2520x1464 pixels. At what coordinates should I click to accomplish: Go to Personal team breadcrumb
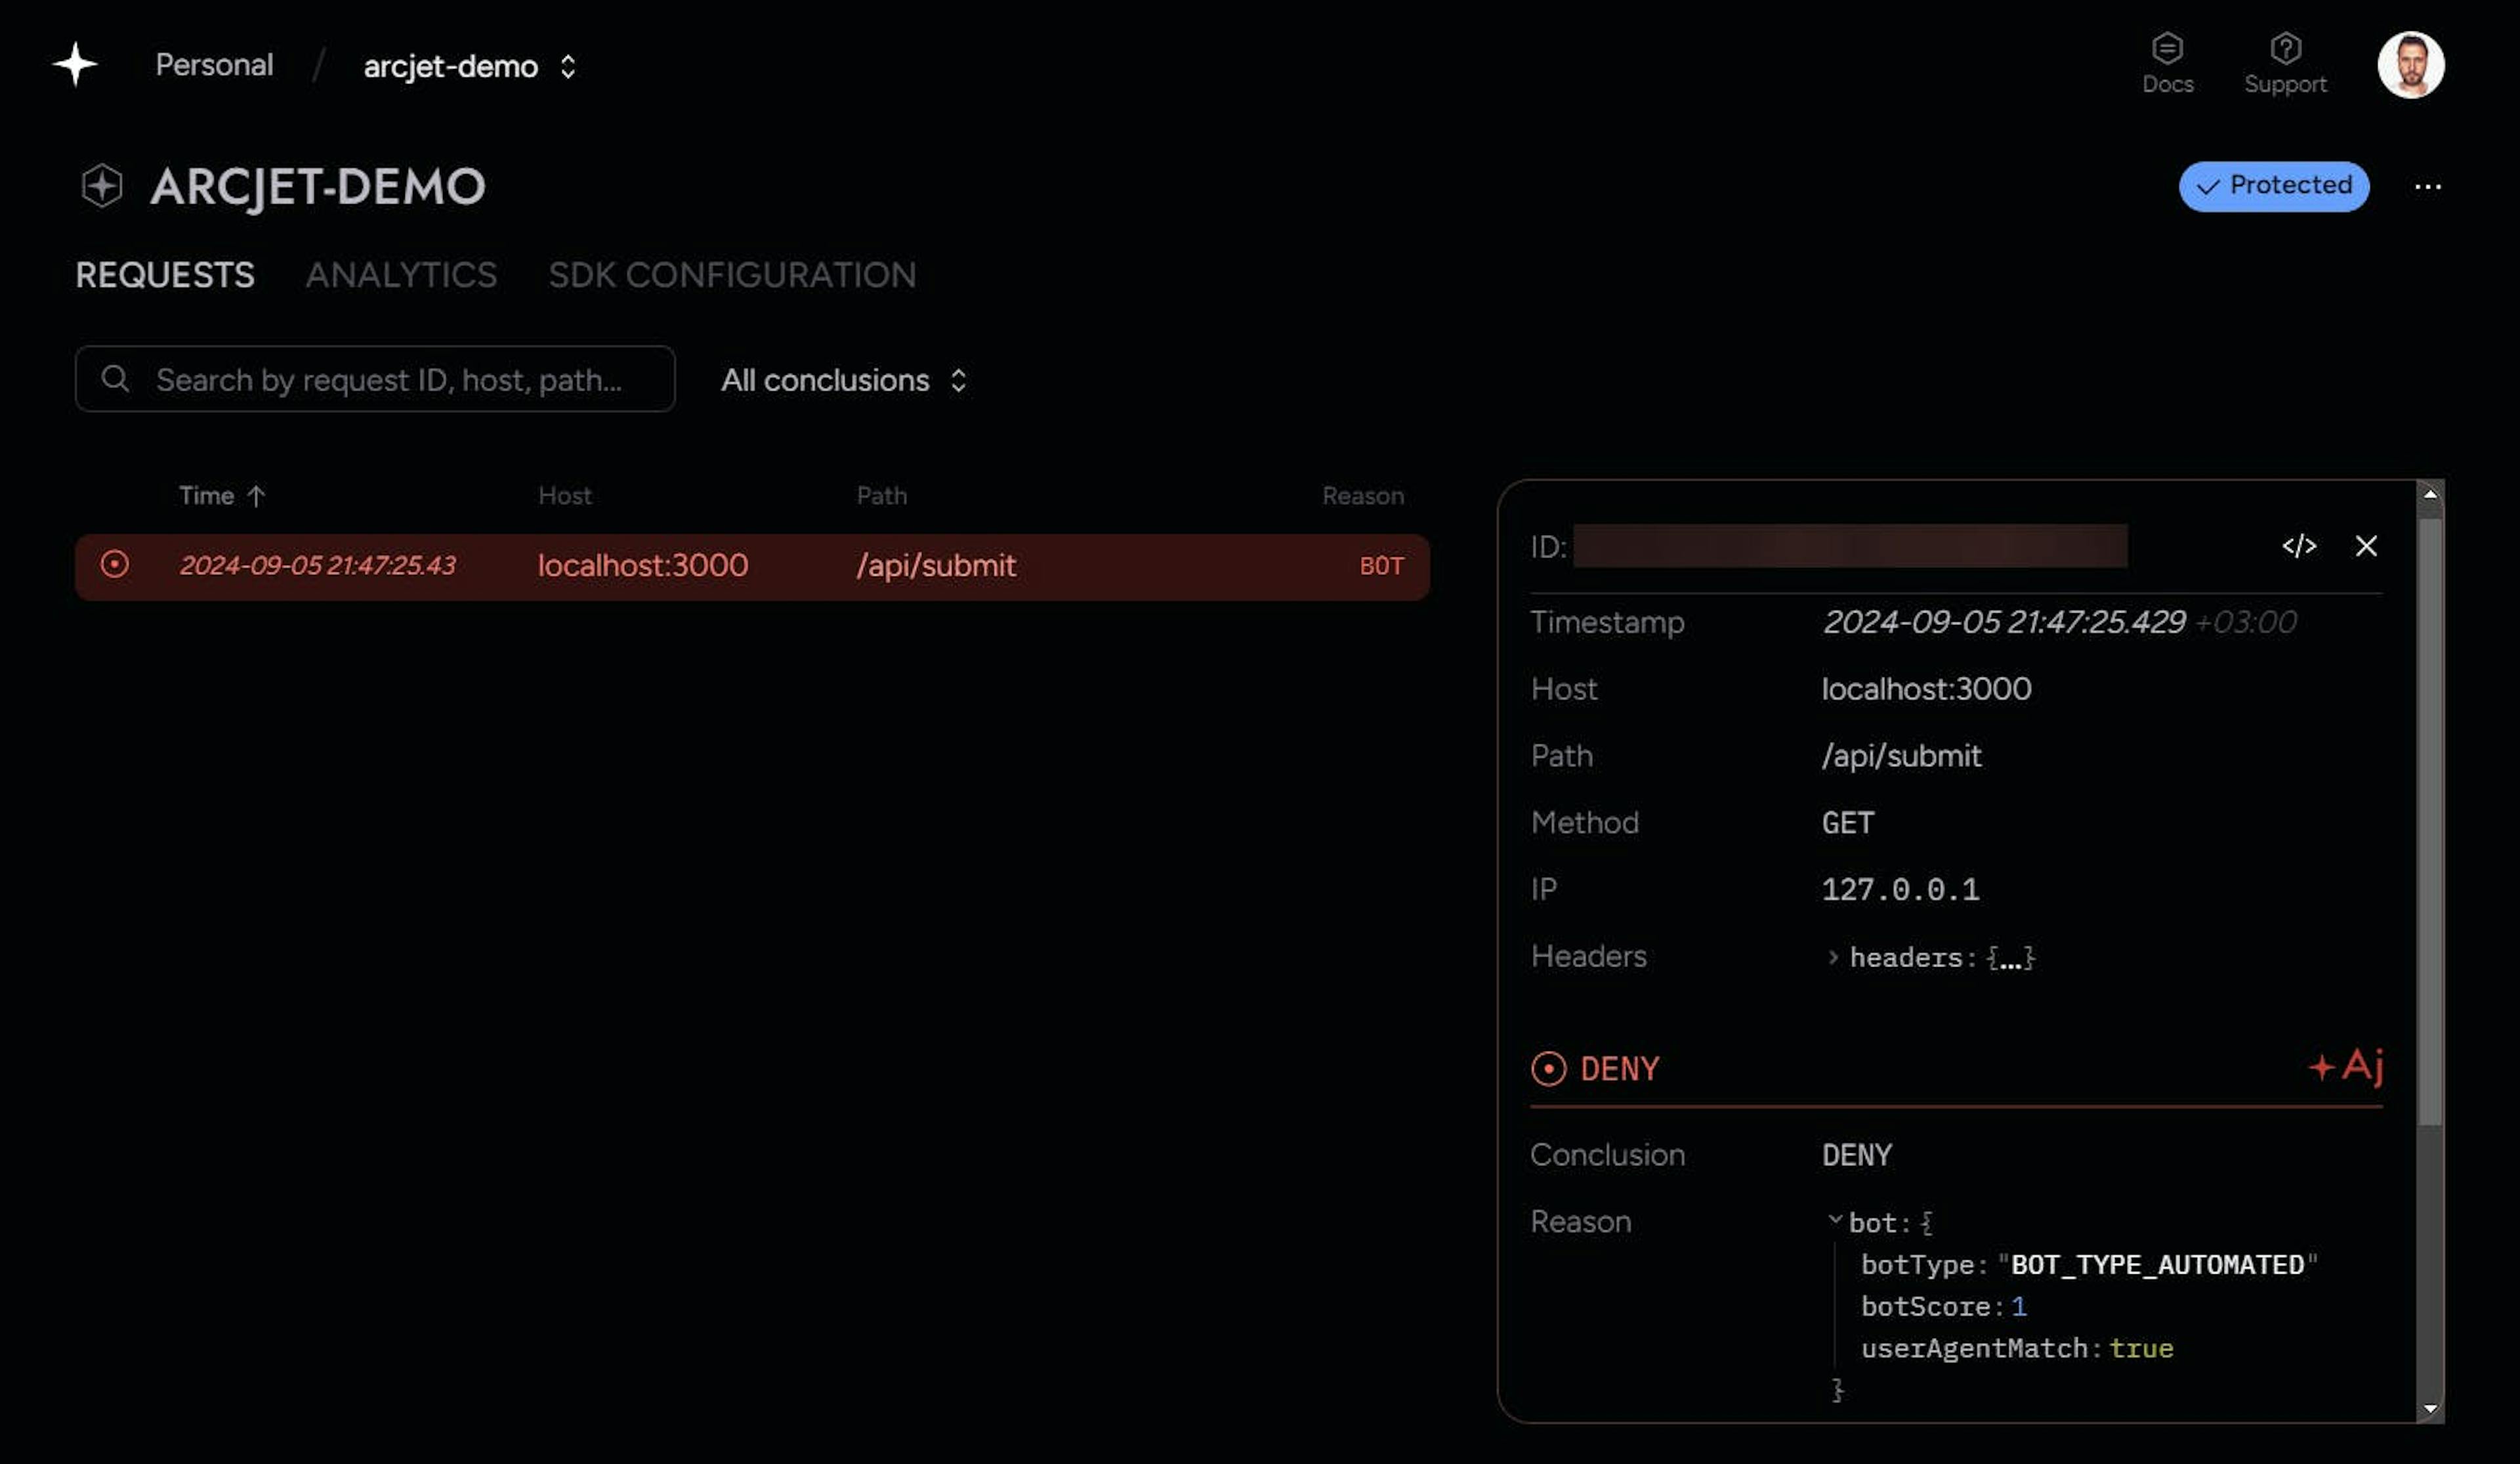[214, 66]
